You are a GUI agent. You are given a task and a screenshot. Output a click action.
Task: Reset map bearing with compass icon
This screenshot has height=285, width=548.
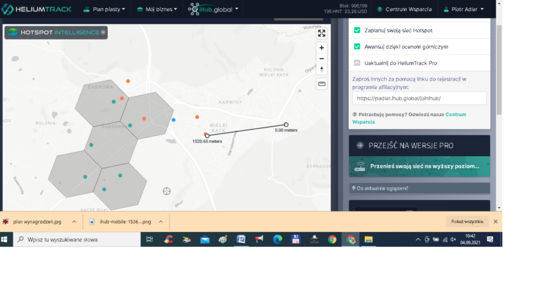point(322,69)
